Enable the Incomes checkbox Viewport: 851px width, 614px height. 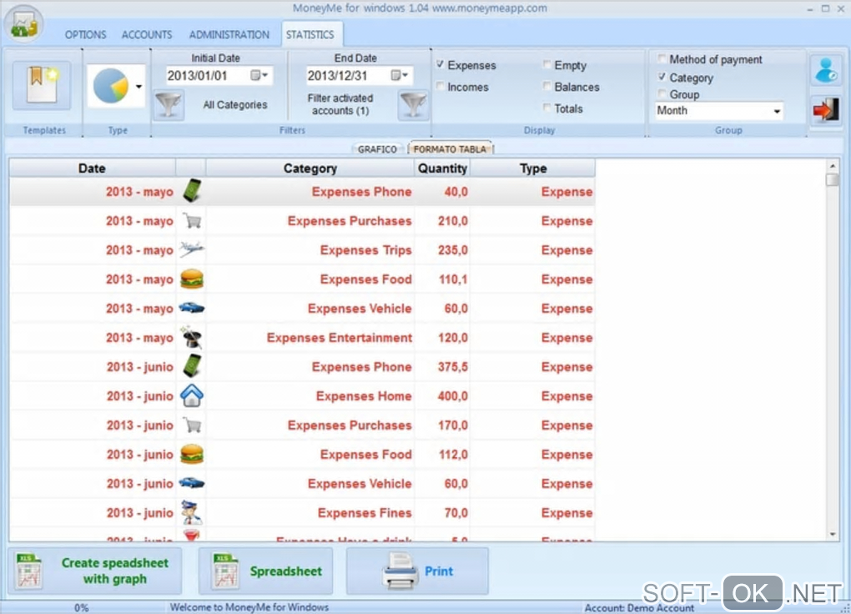[441, 86]
